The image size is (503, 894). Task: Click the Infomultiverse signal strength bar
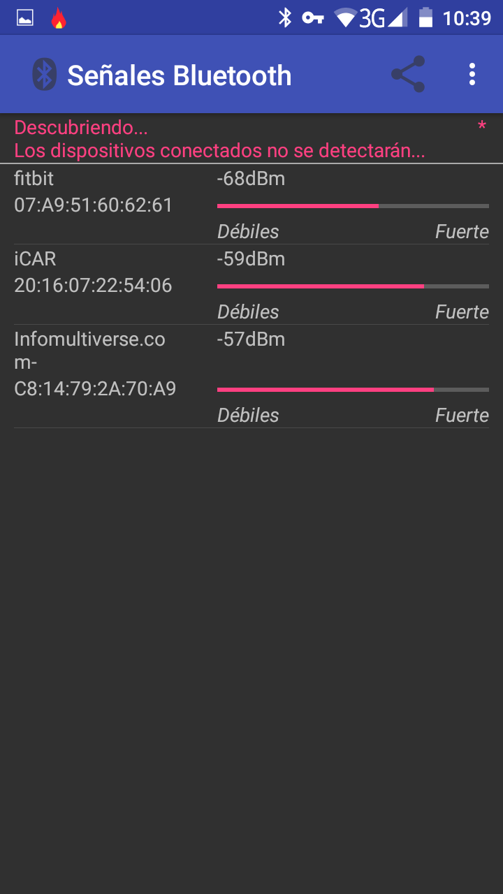[353, 390]
